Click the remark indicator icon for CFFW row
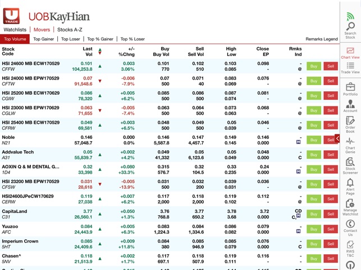This screenshot has width=361, height=270. (x=300, y=69)
